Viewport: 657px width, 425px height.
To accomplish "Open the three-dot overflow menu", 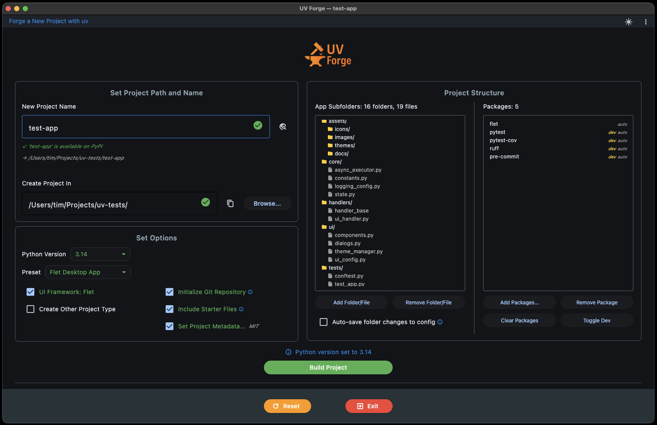I will (x=645, y=22).
